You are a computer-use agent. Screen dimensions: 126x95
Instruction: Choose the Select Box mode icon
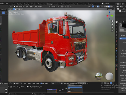coord(14,9)
